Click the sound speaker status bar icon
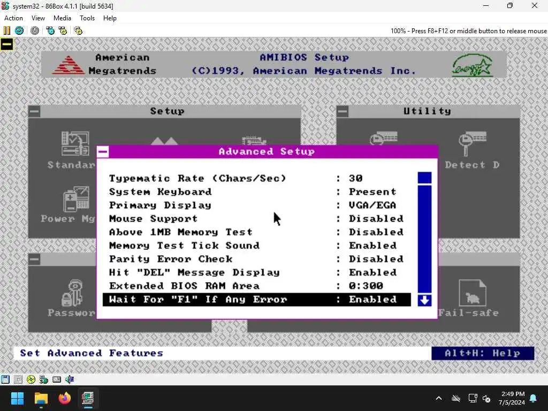Viewport: 548px width, 411px height. coord(70,379)
